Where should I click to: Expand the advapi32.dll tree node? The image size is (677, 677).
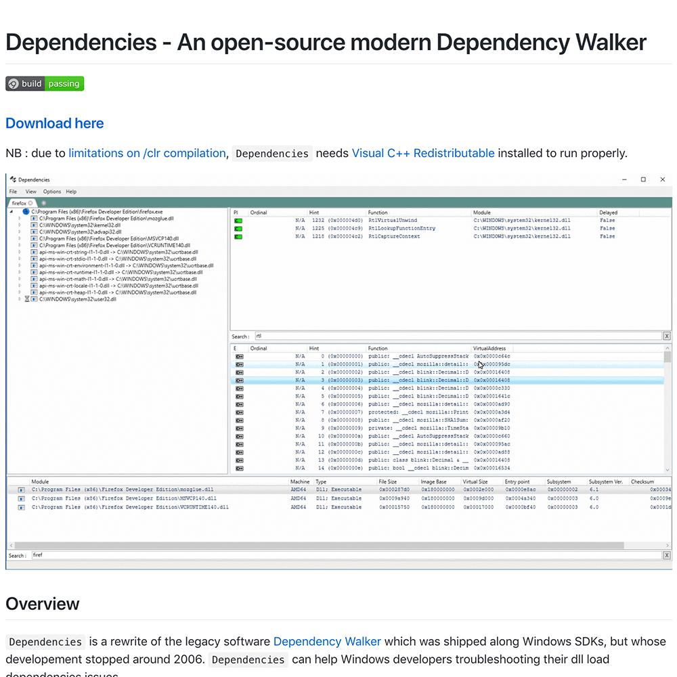point(20,232)
